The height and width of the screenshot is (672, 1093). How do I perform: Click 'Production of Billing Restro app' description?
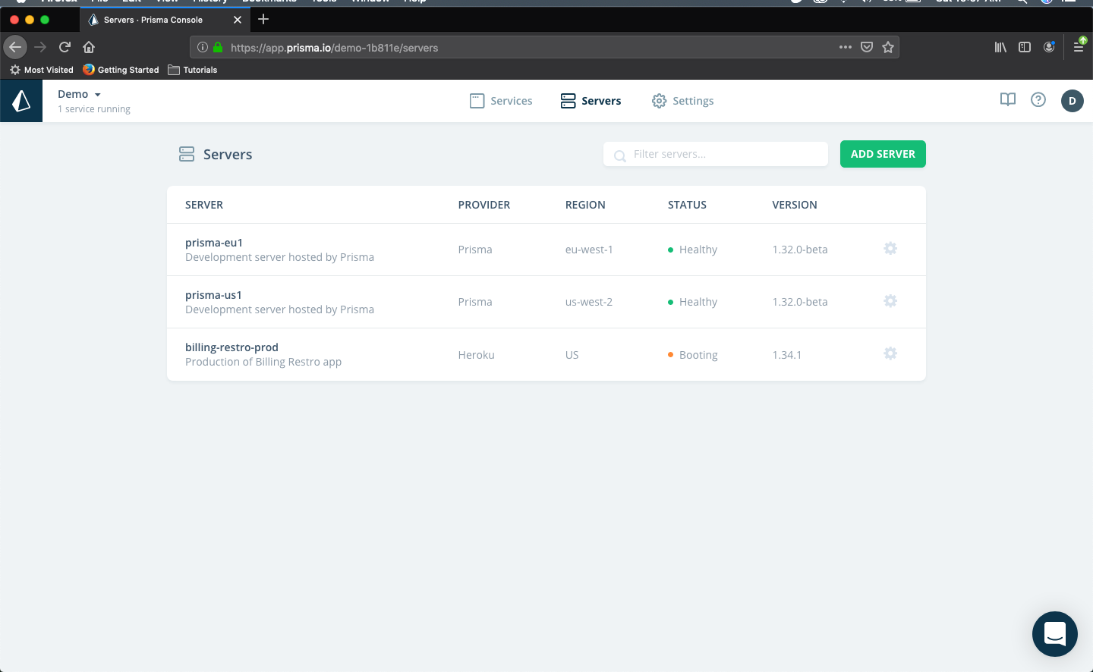click(x=263, y=362)
